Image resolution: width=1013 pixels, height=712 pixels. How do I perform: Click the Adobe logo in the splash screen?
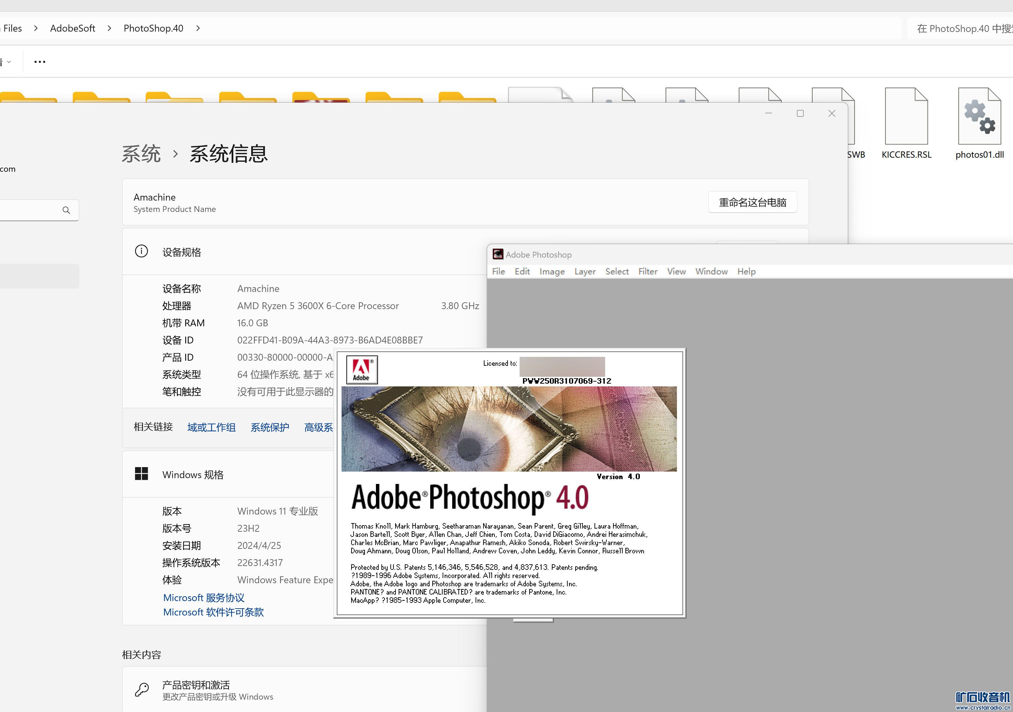point(361,370)
